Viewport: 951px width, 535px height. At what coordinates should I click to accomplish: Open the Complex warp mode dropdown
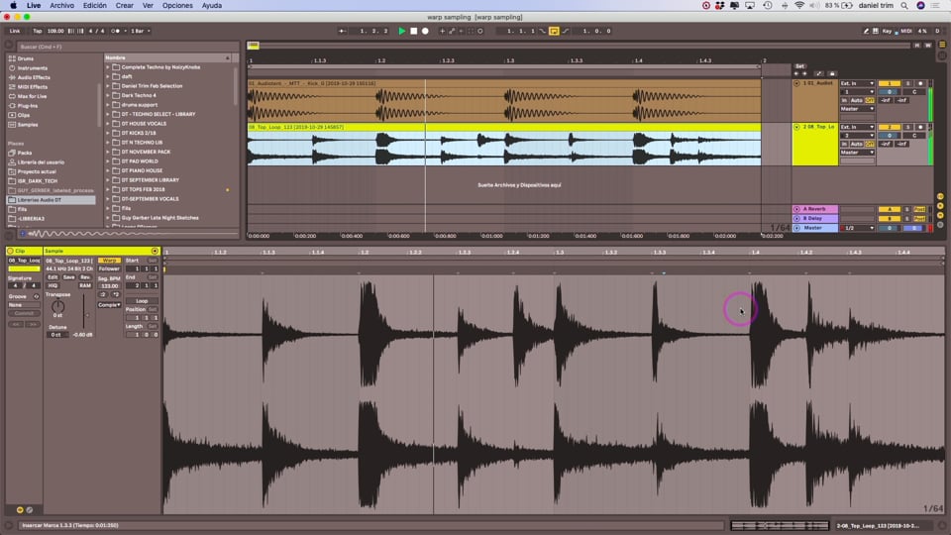[109, 305]
